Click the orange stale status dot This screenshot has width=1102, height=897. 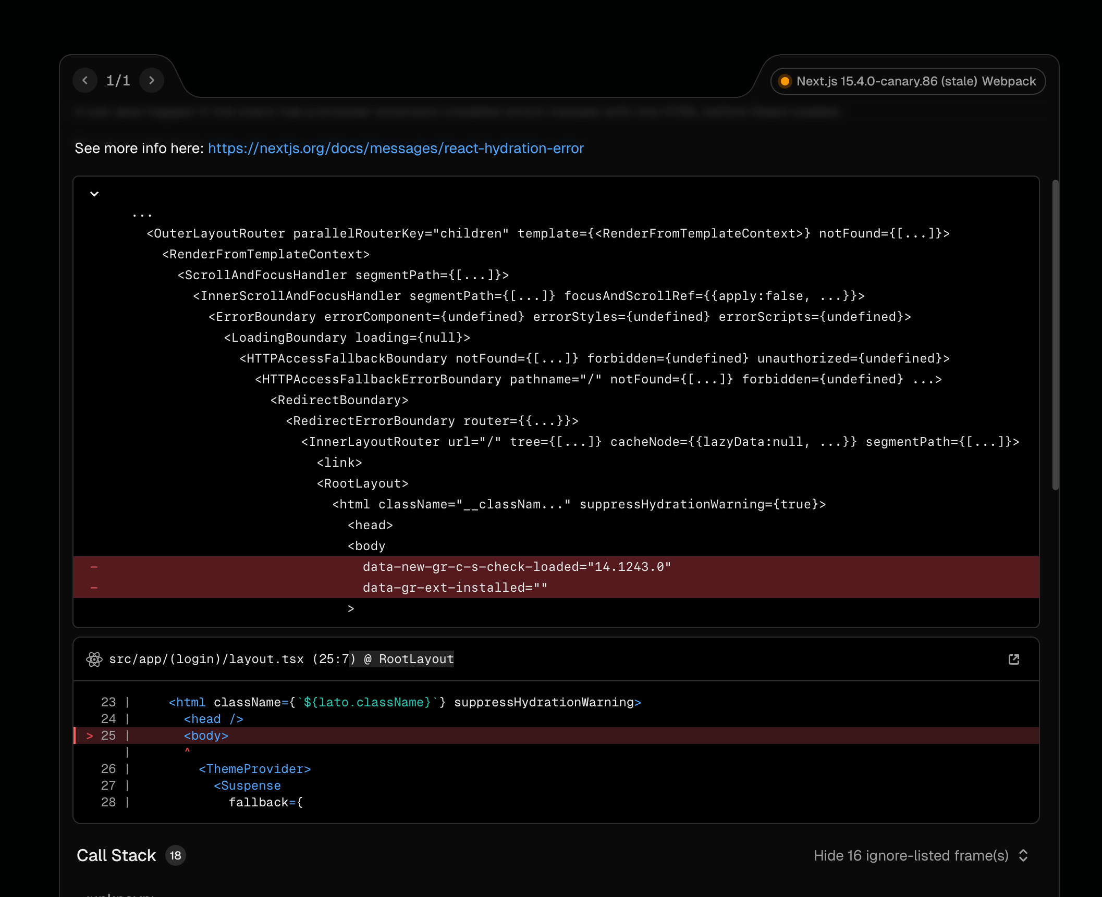pos(785,81)
